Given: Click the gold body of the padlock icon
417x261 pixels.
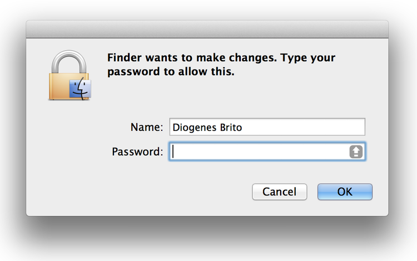Looking at the screenshot, I should 59,86.
